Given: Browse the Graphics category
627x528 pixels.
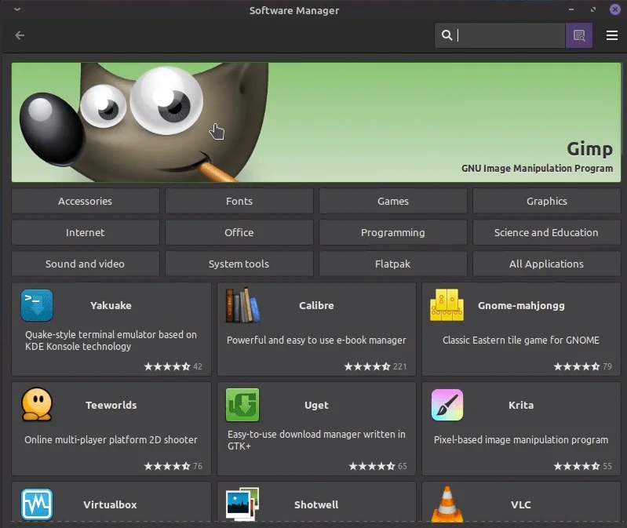Looking at the screenshot, I should [547, 201].
